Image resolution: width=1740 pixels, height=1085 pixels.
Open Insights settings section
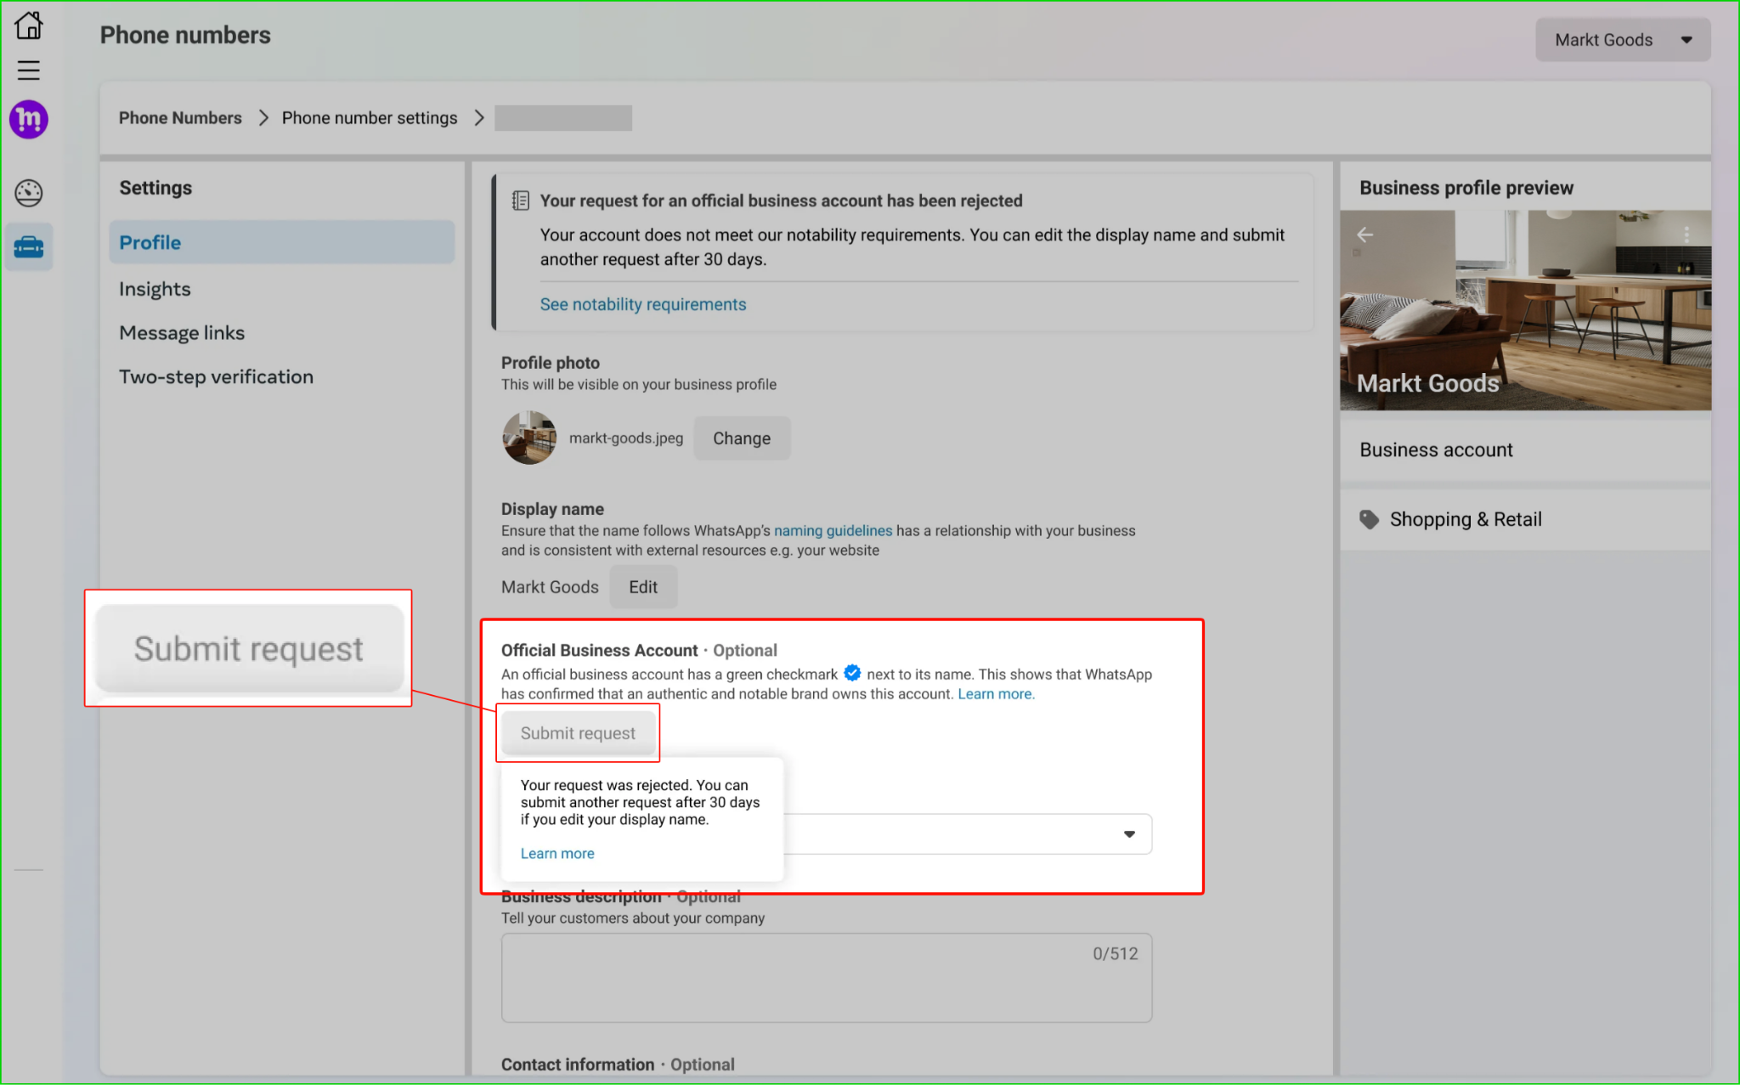tap(155, 289)
